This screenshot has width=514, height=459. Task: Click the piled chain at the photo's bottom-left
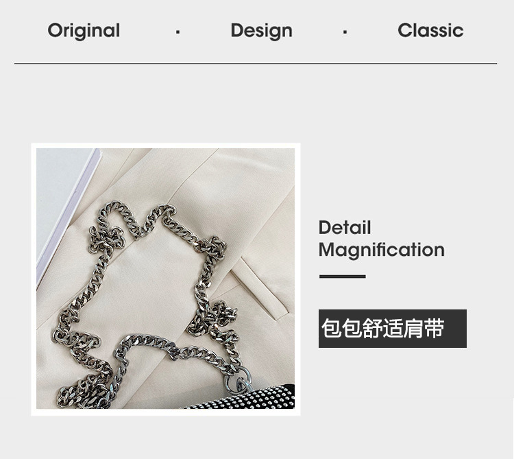pos(84,392)
